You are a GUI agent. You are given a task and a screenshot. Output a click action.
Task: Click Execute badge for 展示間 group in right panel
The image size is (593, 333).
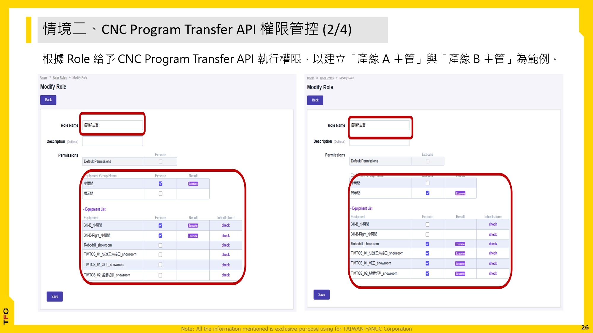(x=460, y=193)
